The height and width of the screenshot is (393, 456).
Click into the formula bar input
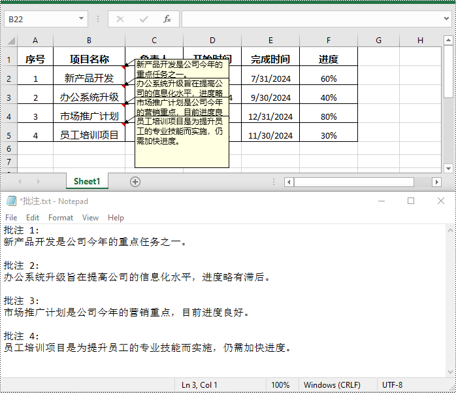[x=313, y=19]
